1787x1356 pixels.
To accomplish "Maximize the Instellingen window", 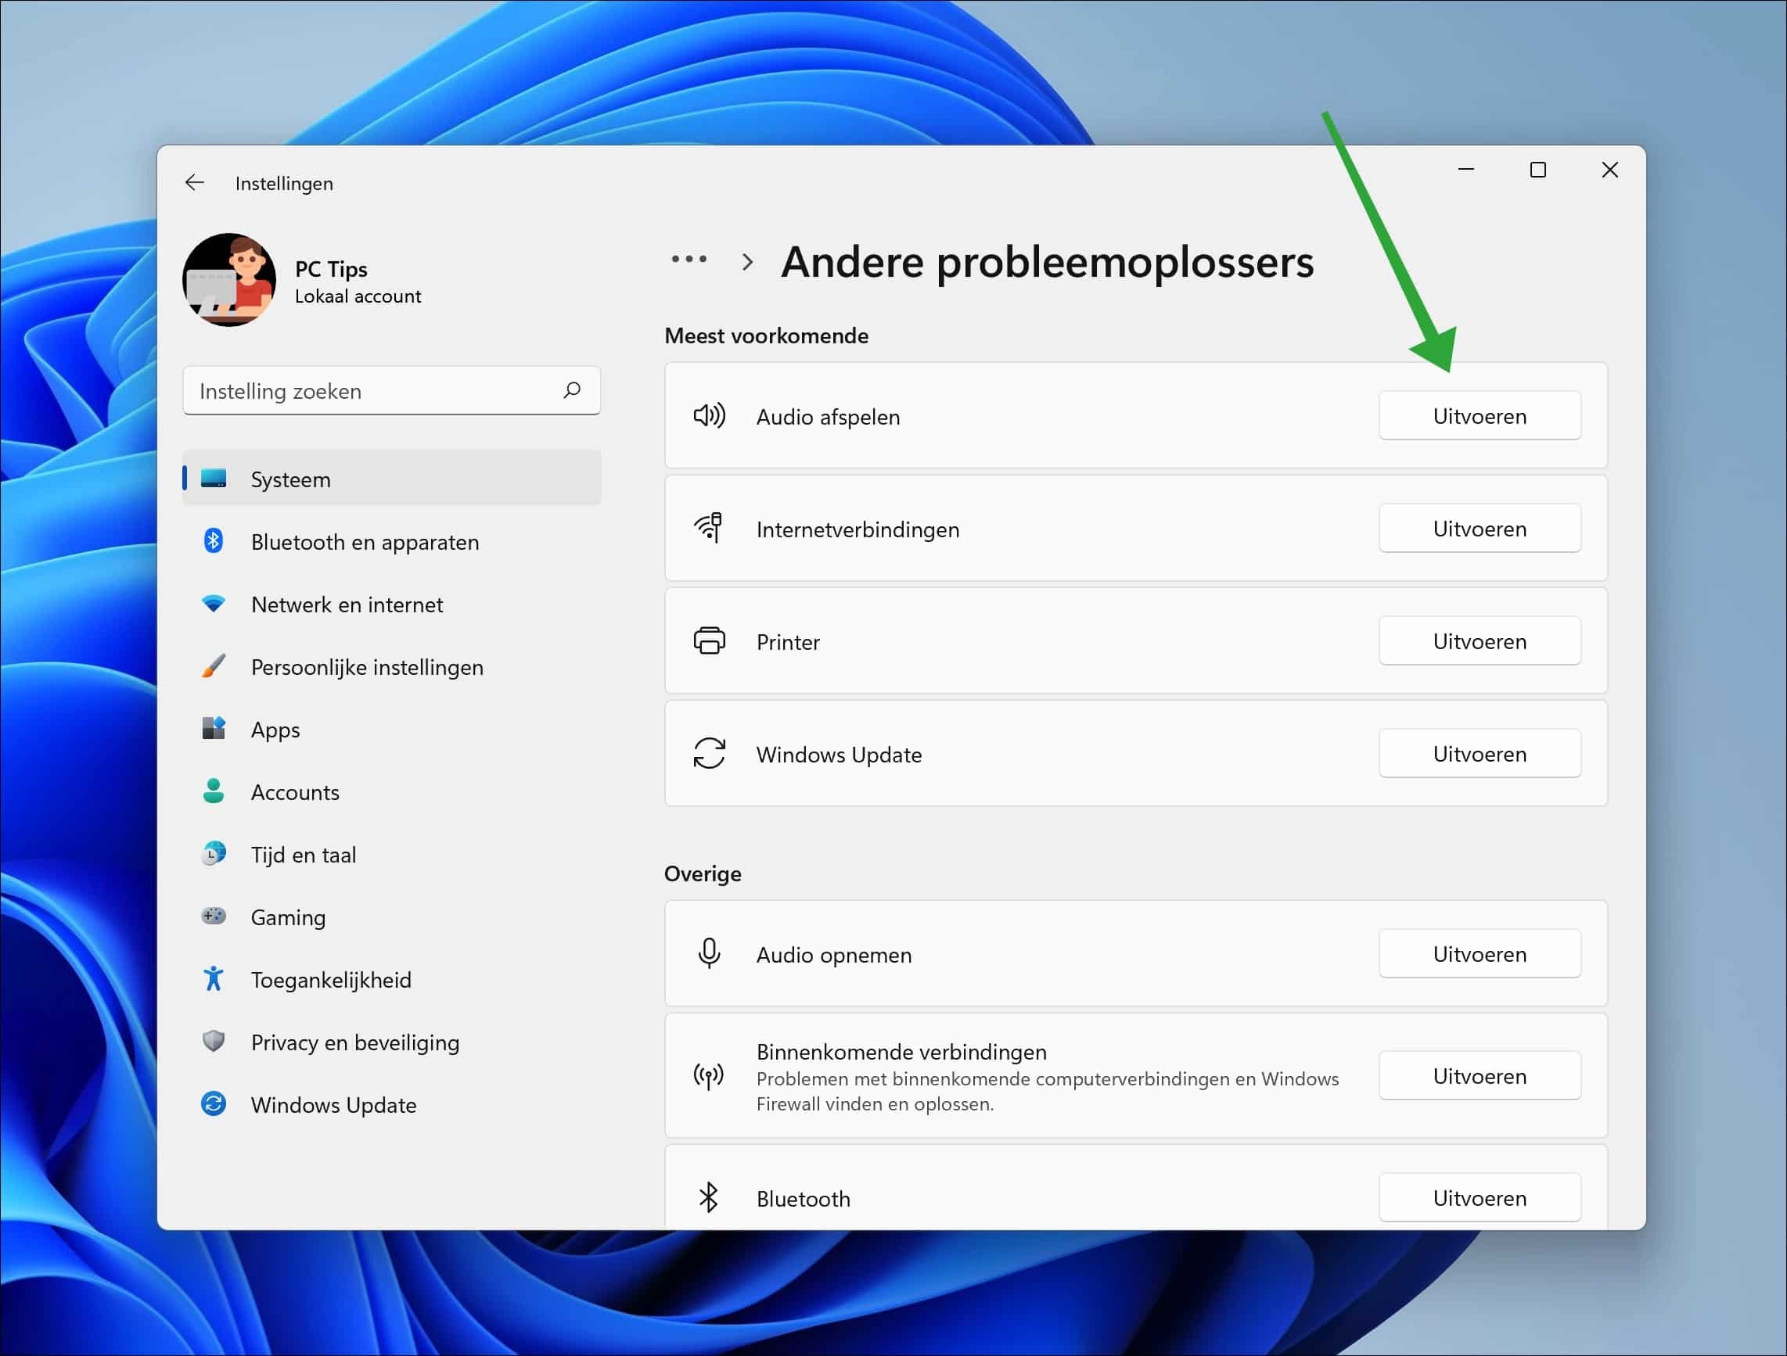I will point(1537,170).
